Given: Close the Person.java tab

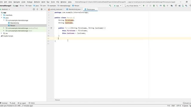Looking at the screenshot, I should tap(96, 9).
